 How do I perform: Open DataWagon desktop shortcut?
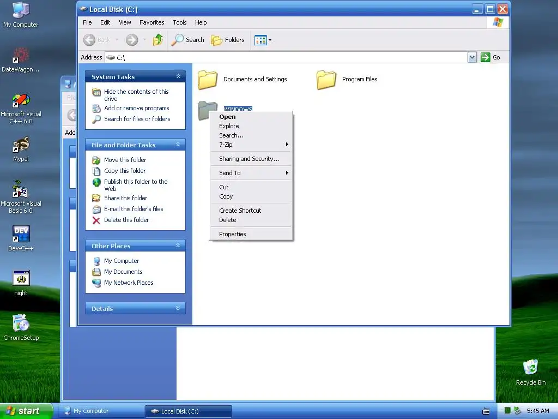pos(21,59)
